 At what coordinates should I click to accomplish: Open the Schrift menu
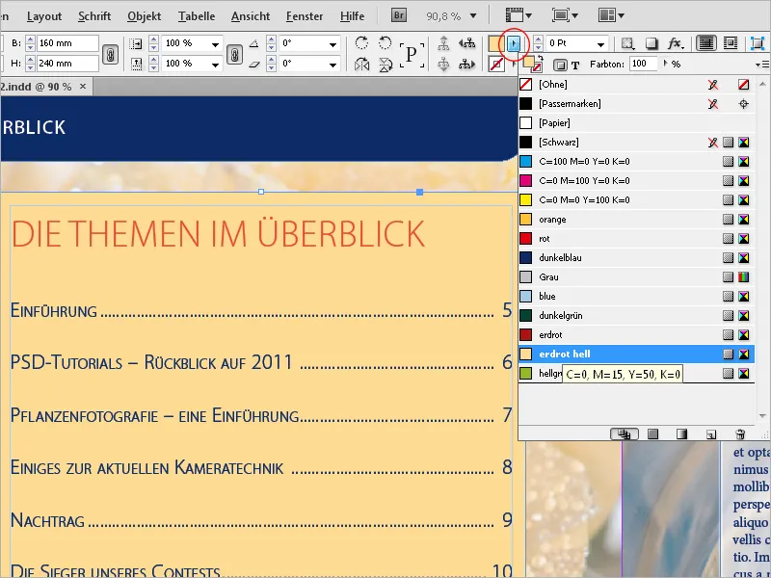pos(94,16)
